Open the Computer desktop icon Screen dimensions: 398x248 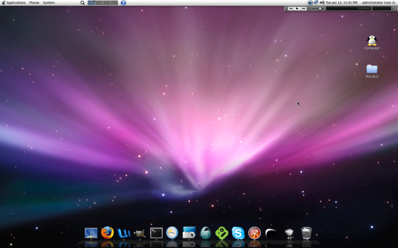(x=372, y=42)
